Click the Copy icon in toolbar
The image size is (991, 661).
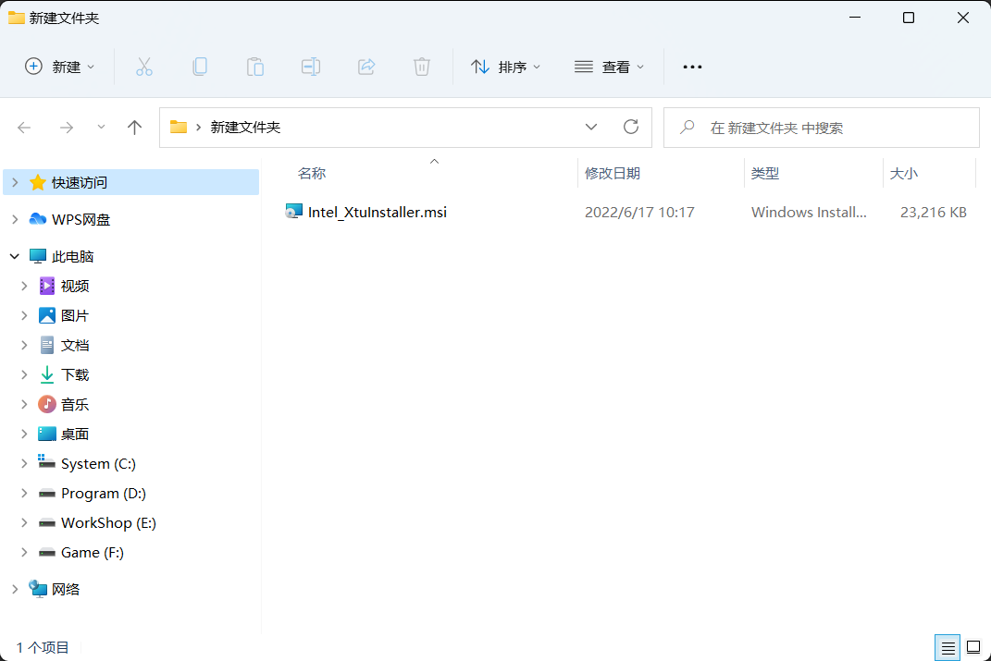tap(199, 67)
